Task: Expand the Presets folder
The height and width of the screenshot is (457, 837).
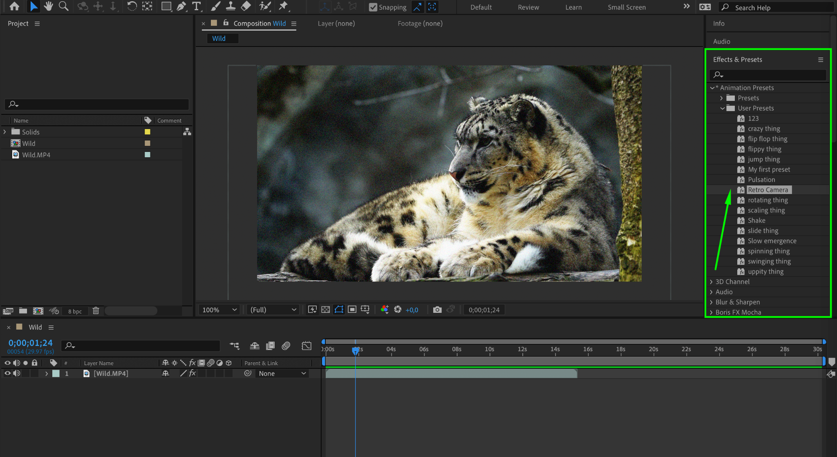Action: 721,98
